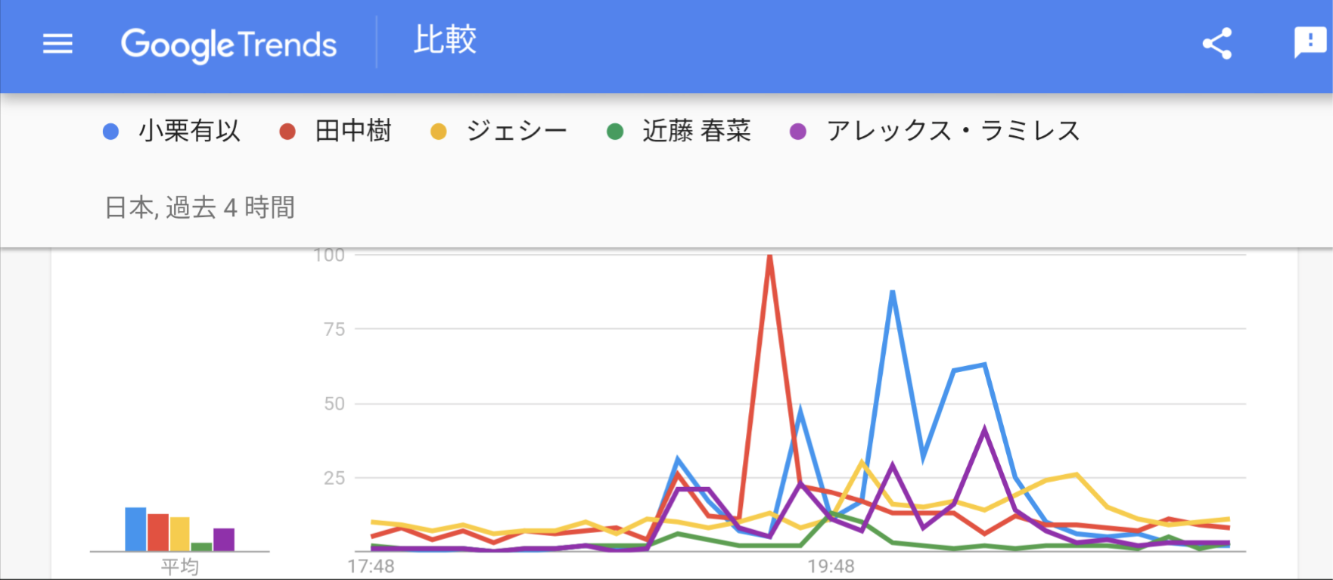This screenshot has height=580, width=1333.
Task: Click the purple dot for アレックス・ラミレス
Action: coord(798,132)
